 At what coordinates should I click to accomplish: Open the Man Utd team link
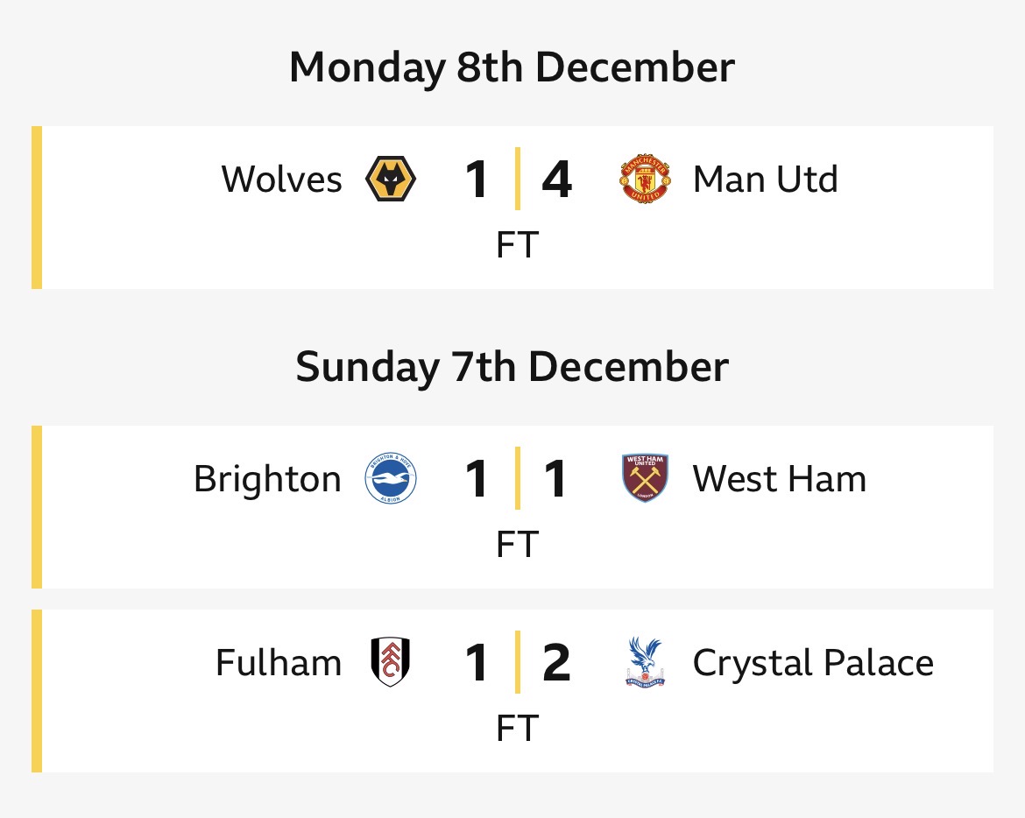pyautogui.click(x=765, y=180)
